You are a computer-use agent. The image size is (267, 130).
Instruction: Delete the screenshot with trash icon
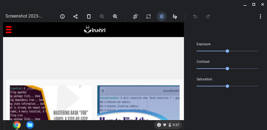(89, 16)
